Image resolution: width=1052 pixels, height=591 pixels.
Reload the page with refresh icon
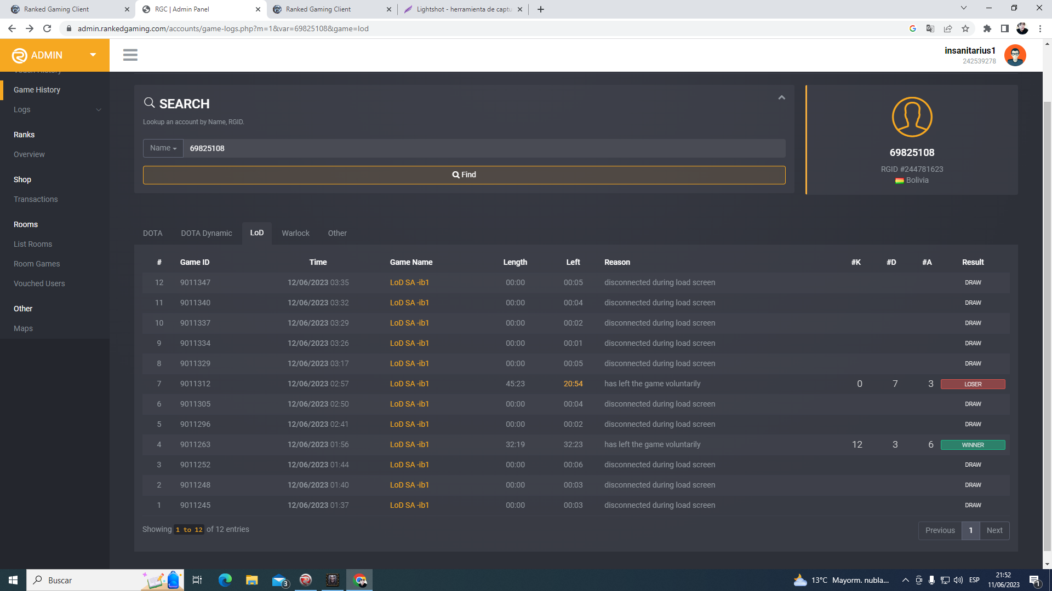click(x=47, y=28)
